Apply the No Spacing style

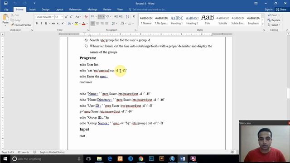161,20
